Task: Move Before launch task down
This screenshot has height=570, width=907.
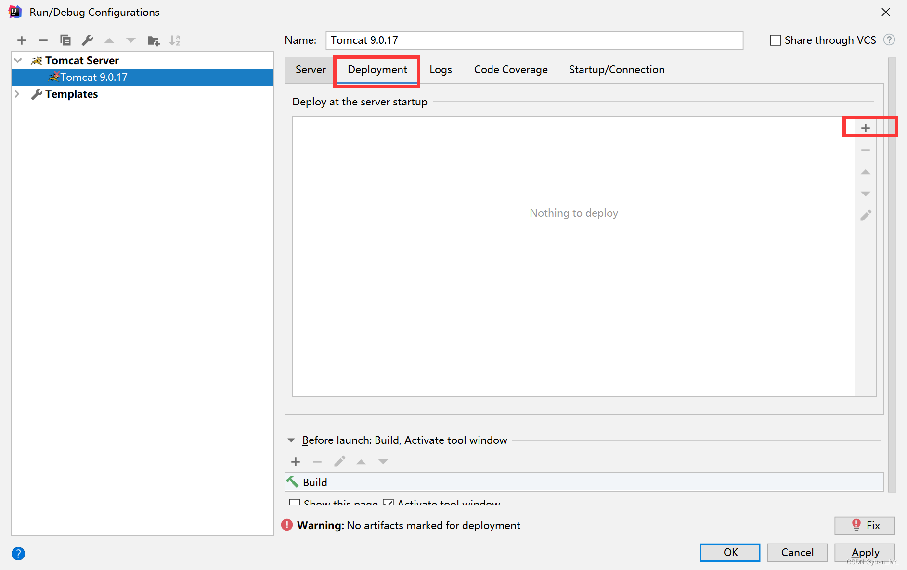Action: click(383, 462)
